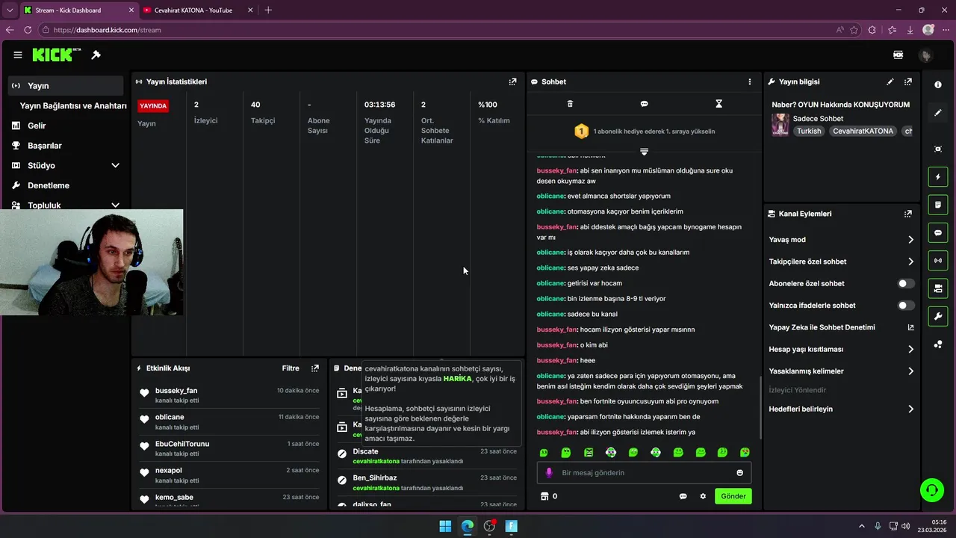
Task: Select the first green emote in emote row
Action: pos(544,452)
